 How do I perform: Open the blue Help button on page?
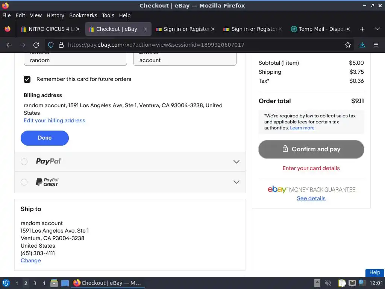point(374,272)
